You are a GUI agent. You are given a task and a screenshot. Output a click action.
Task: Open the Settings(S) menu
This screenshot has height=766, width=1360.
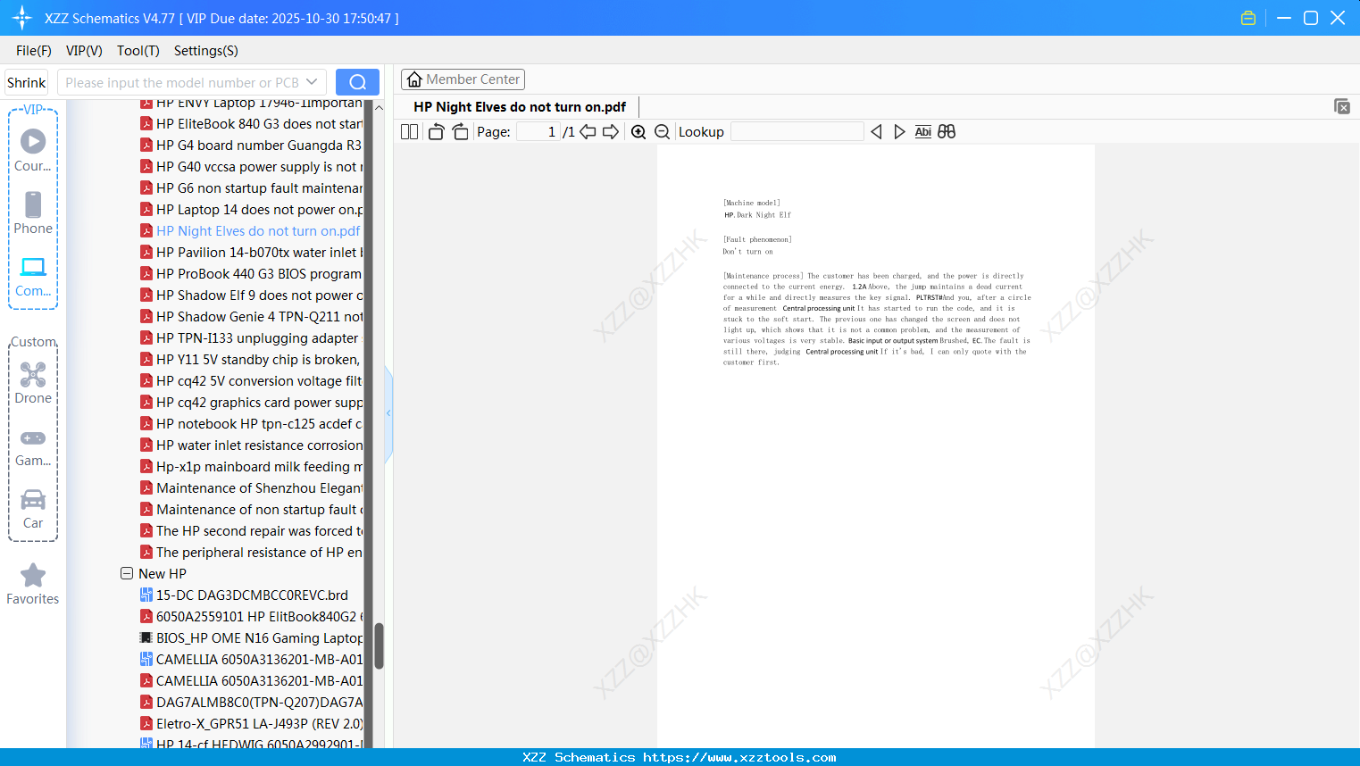pos(206,51)
